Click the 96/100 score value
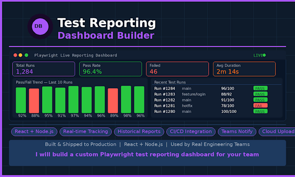 pos(228,88)
